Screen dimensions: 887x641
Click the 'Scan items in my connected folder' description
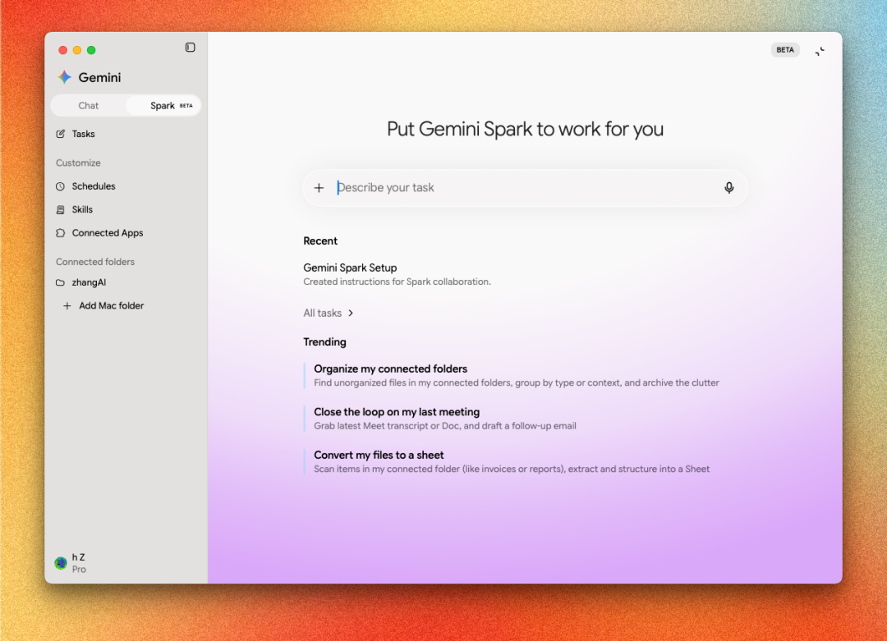tap(512, 469)
